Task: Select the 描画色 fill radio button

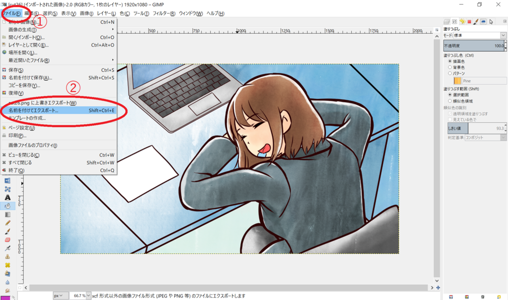Action: tap(449, 61)
